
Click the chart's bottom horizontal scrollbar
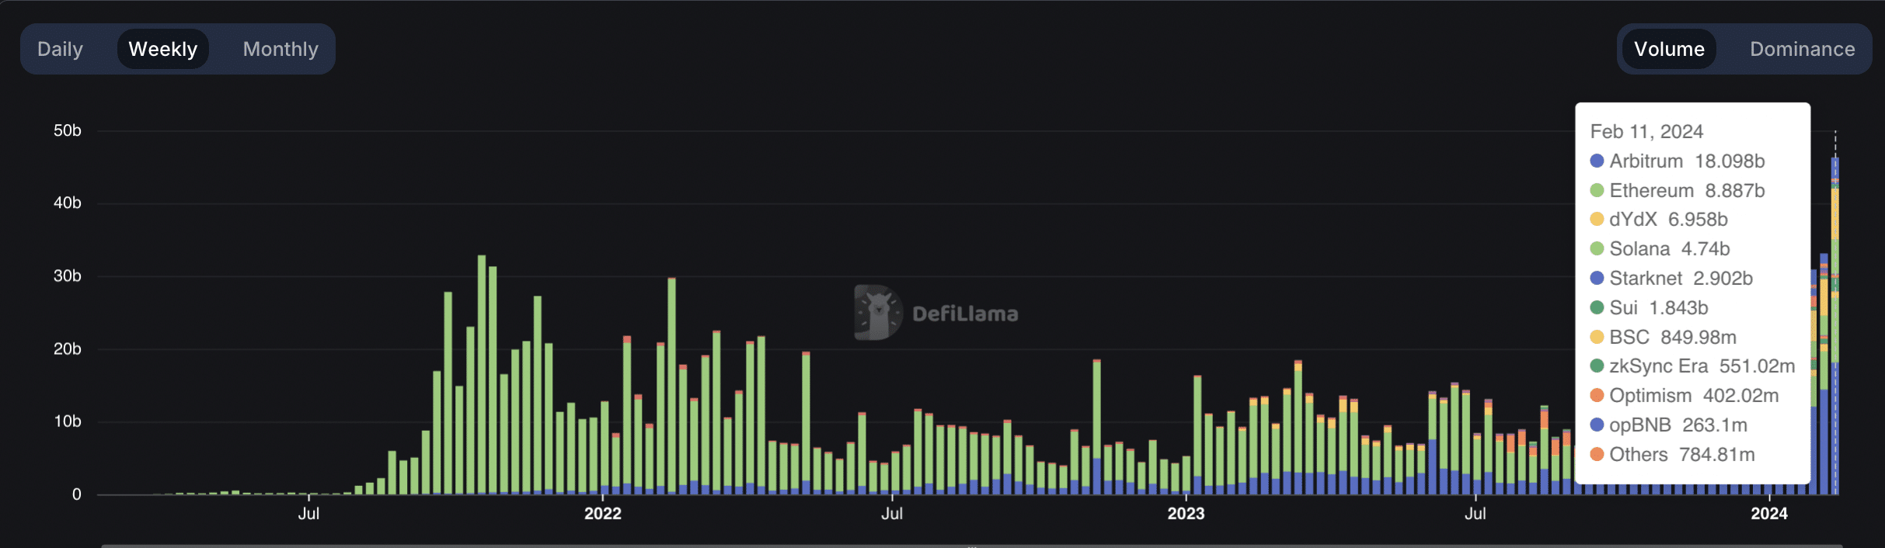(971, 546)
